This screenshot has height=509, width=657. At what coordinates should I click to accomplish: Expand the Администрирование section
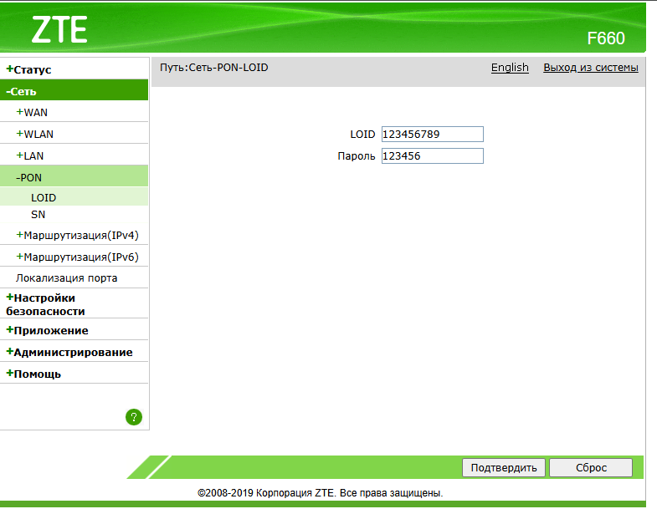coord(69,352)
